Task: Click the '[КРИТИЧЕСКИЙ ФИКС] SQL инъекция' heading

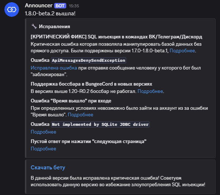Action: pyautogui.click(x=116, y=37)
